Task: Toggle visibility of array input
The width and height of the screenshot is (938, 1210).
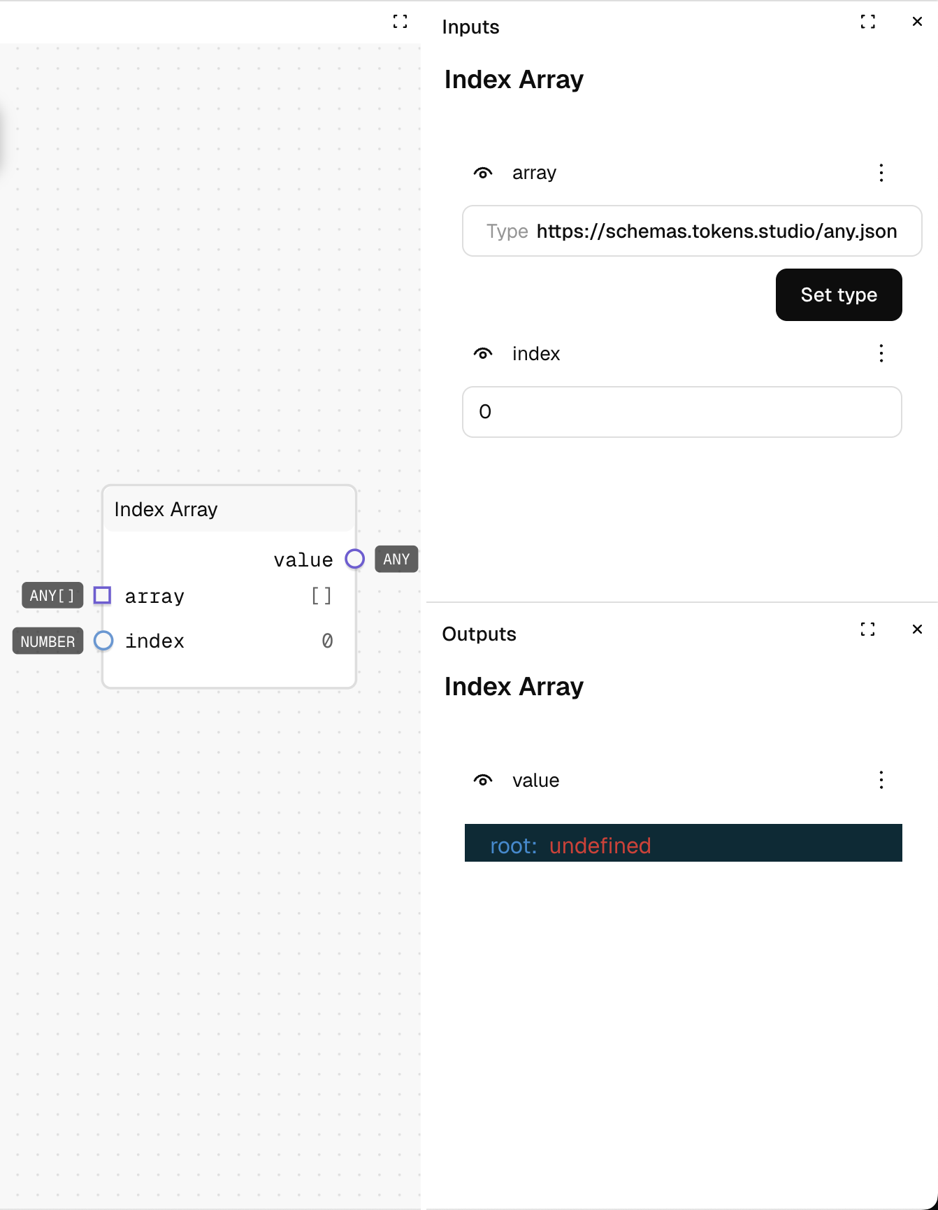Action: (483, 173)
